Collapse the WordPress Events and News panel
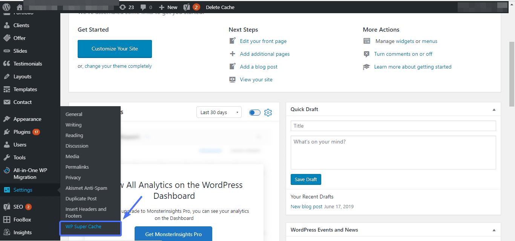The height and width of the screenshot is (241, 515). (x=494, y=230)
